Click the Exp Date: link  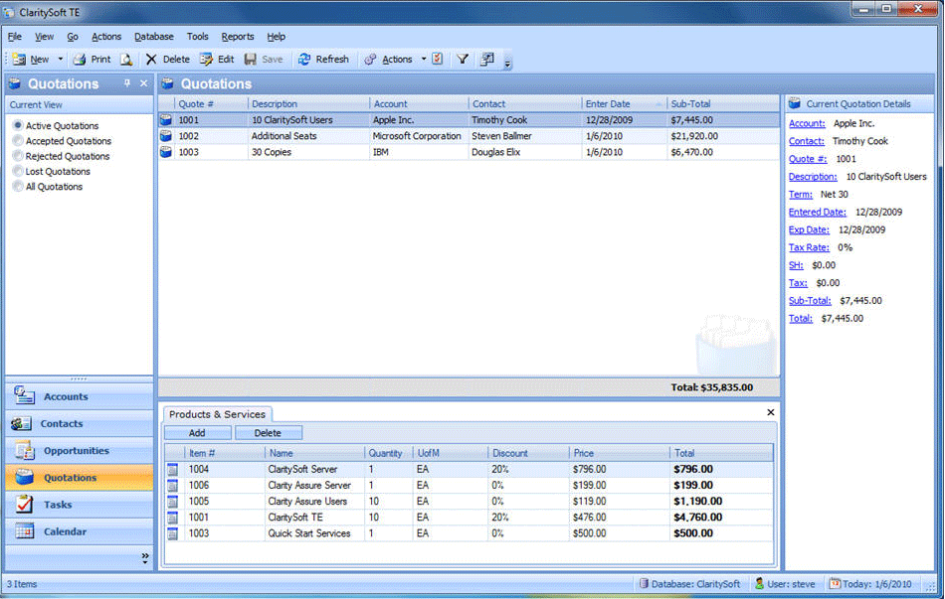809,230
